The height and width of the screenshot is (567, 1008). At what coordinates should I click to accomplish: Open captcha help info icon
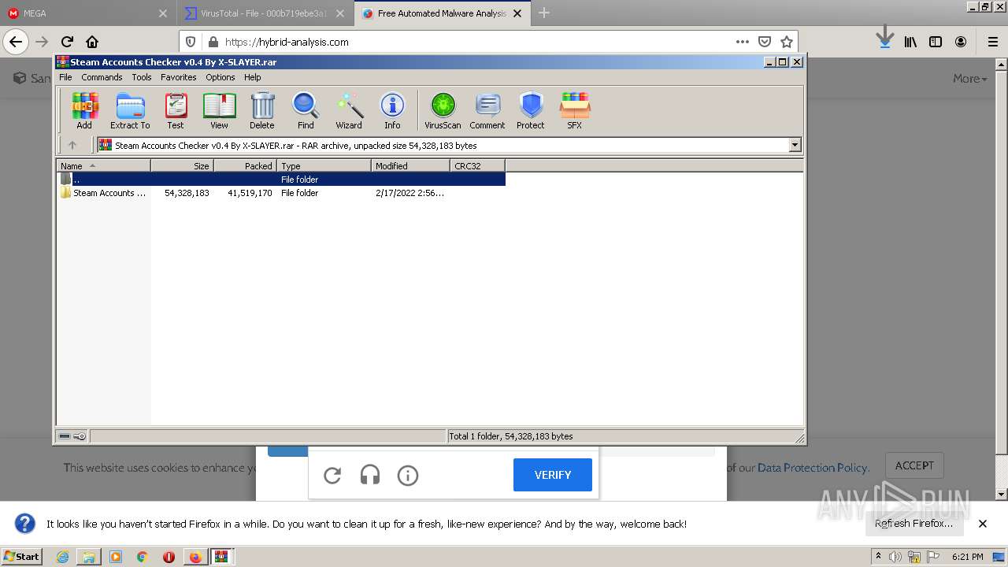click(408, 475)
